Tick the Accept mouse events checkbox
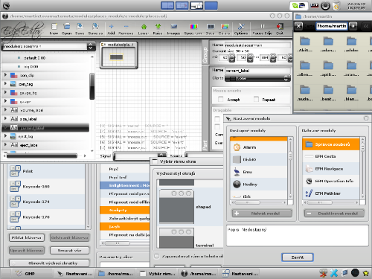 click(220, 100)
